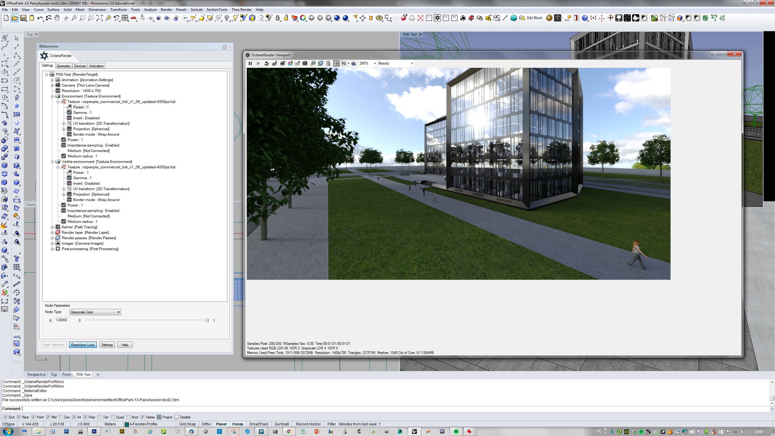
Task: Open Node Type Greyscale Color dropdown
Action: tap(95, 312)
